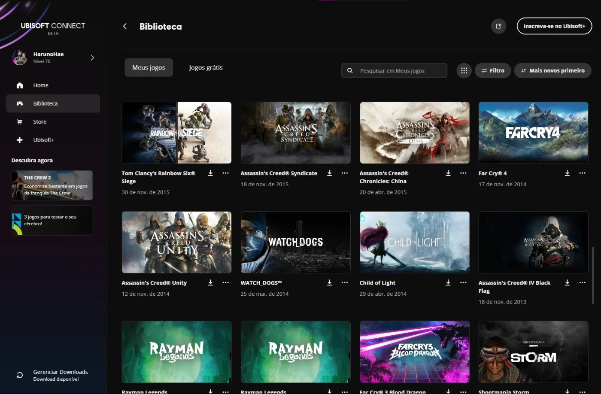Open more options for WATCH_DOGS
601x394 pixels.
(x=344, y=282)
